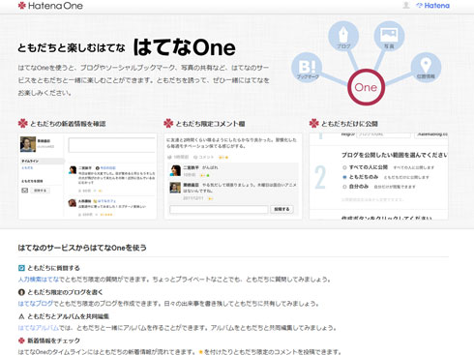
Task: Click the location pin (位置情報) circle icon
Action: pos(426,68)
